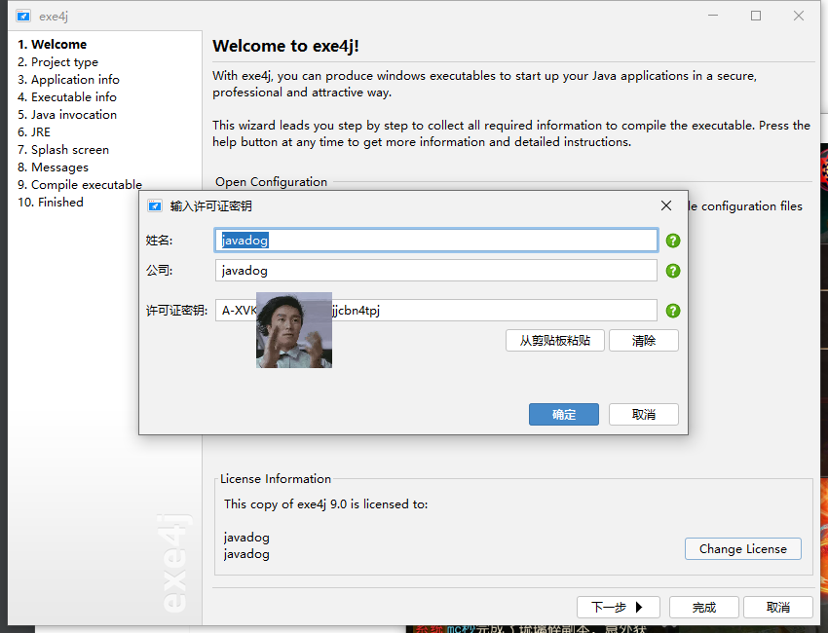Screen dimensions: 828x633
Task: Click the 确定 button
Action: 564,415
